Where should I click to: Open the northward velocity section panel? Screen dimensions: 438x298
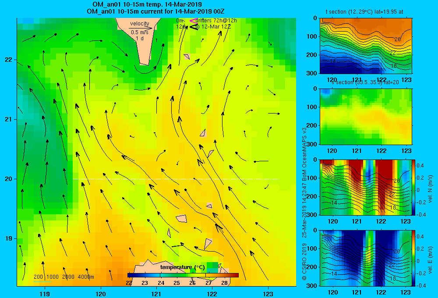coord(365,187)
